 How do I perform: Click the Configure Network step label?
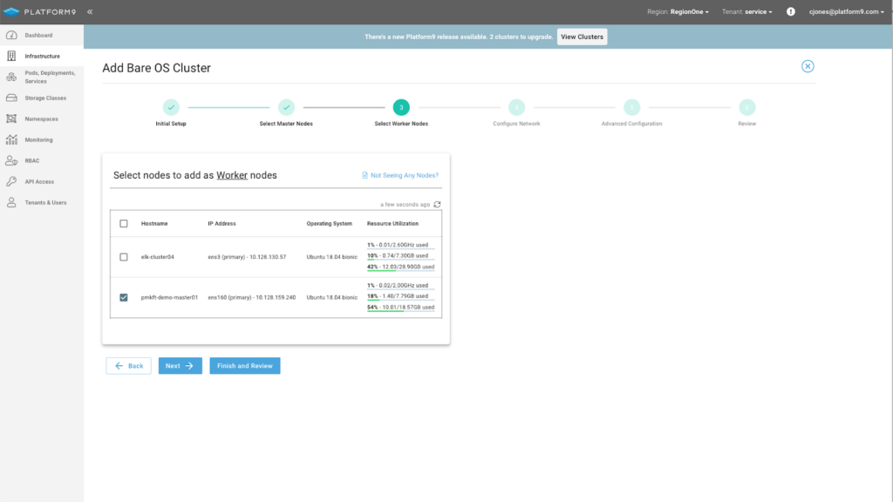pos(516,124)
